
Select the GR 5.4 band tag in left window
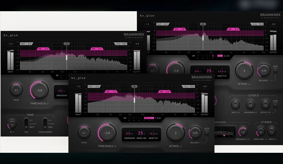97,49
